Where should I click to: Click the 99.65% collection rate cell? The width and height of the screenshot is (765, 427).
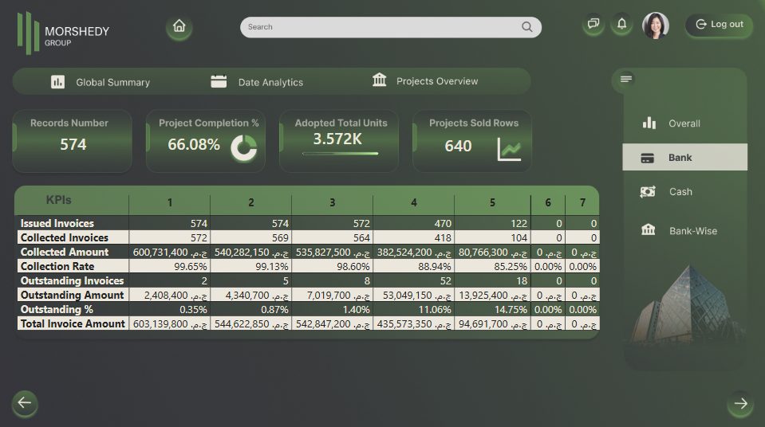pos(170,267)
